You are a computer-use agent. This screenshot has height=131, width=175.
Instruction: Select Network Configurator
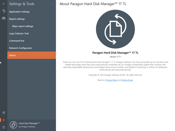coord(21,48)
